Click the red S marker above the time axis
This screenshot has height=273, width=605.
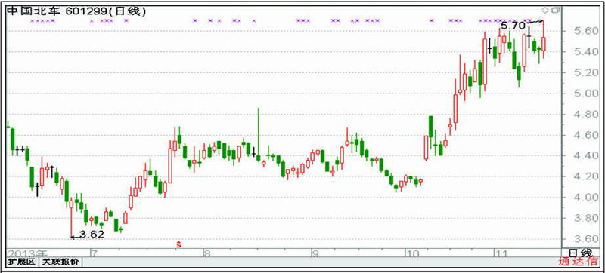point(178,244)
